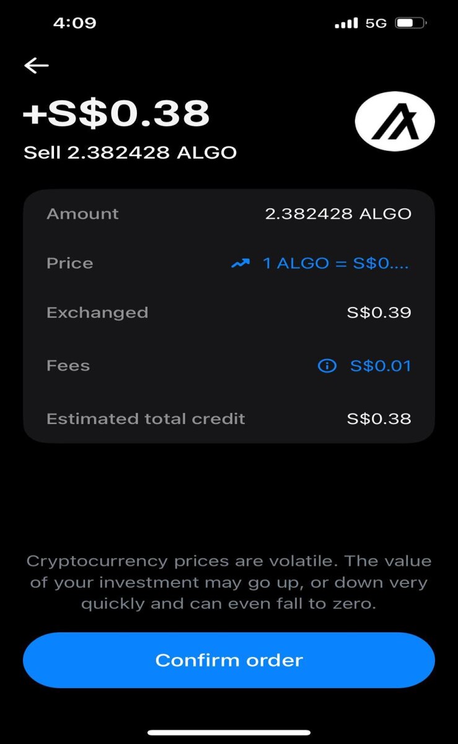Tap the Exchanged S$0.39 value
Viewport: 458px width, 744px height.
pos(379,312)
